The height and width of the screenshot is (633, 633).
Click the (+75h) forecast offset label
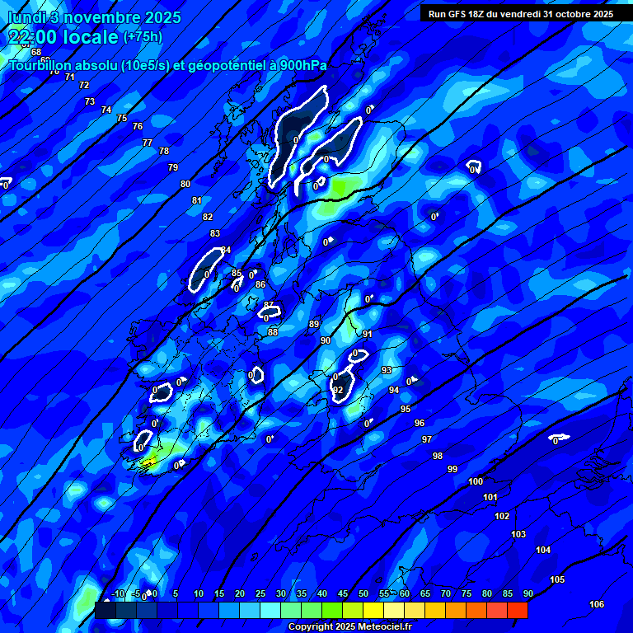(143, 37)
